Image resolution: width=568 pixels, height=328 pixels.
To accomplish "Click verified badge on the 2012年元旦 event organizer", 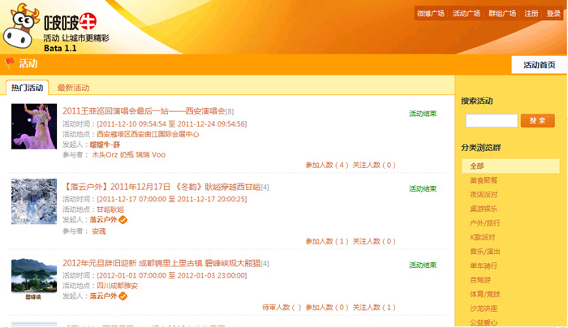I will coord(123,296).
